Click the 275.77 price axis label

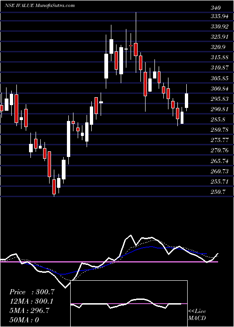tap(219, 140)
